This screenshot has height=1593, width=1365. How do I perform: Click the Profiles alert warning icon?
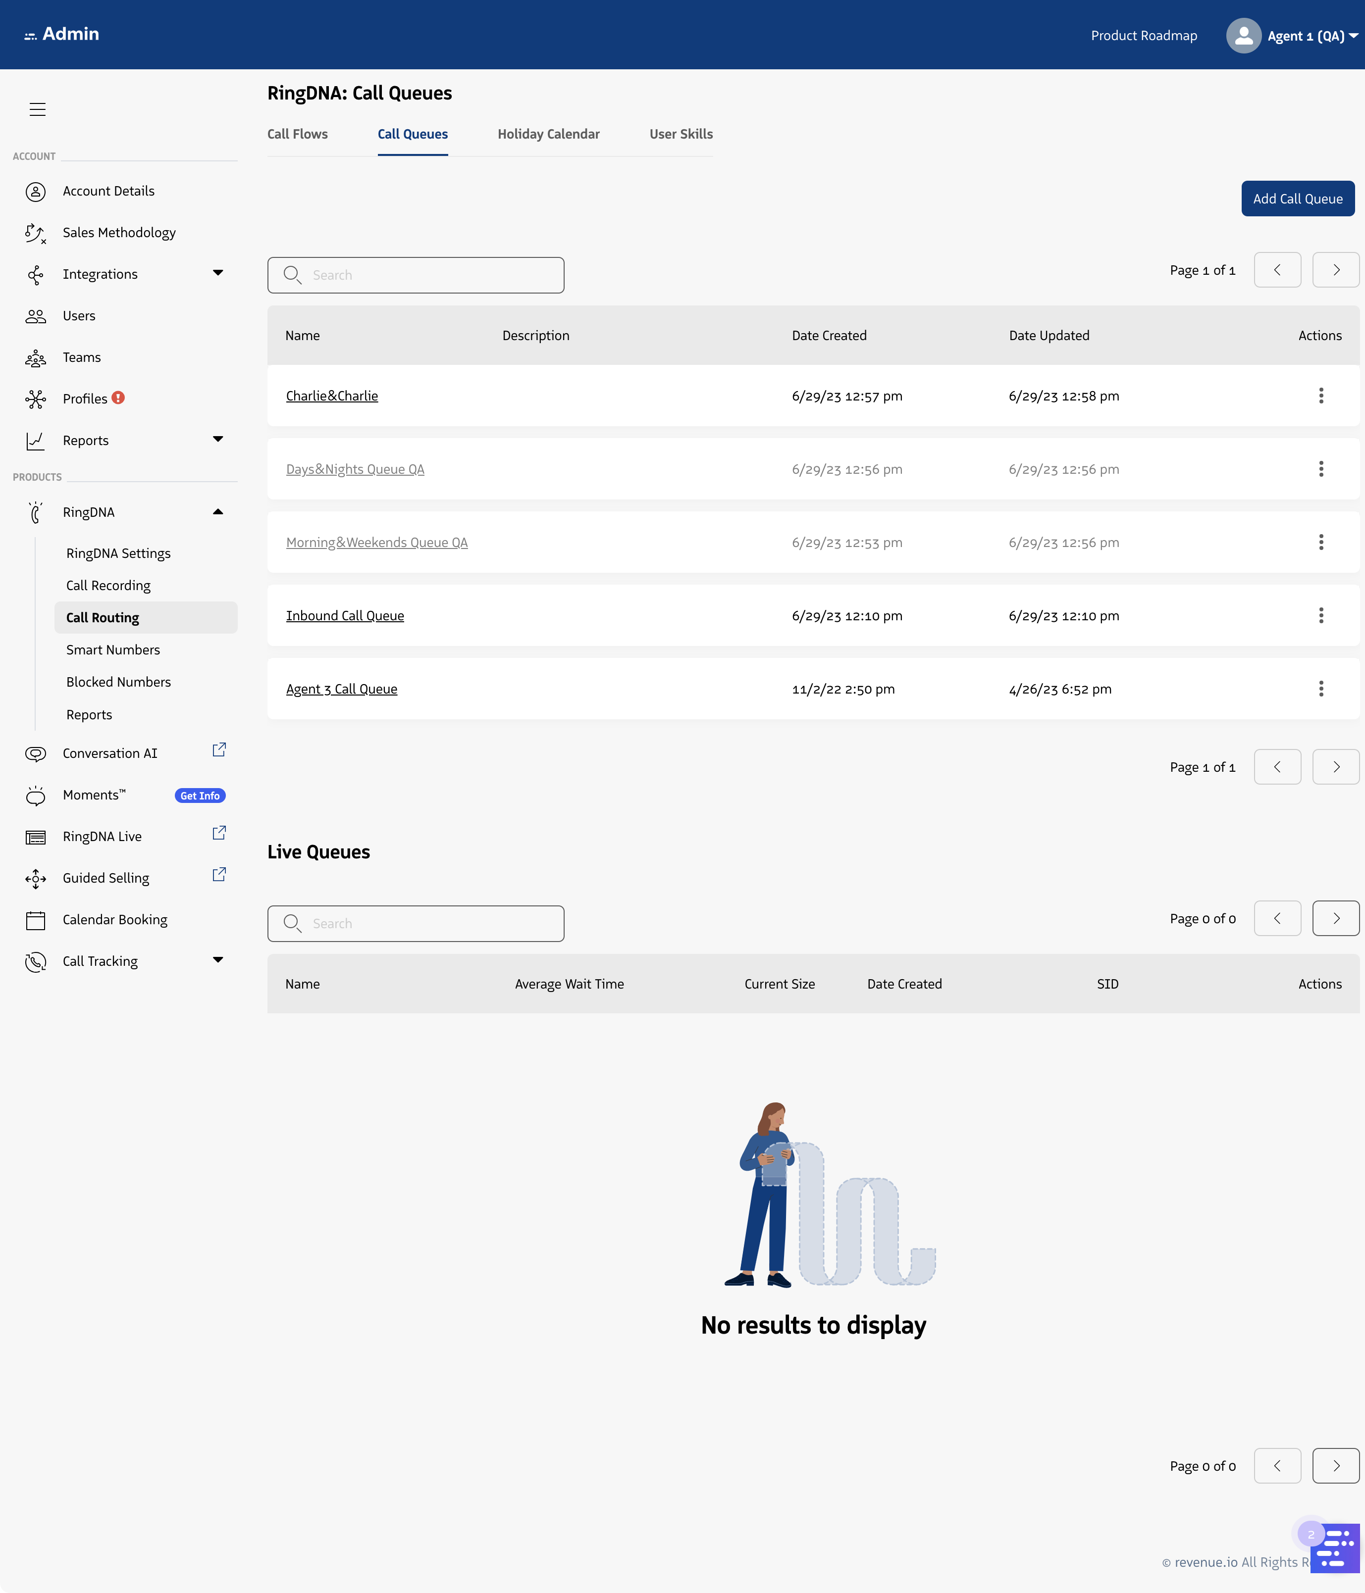click(x=118, y=398)
